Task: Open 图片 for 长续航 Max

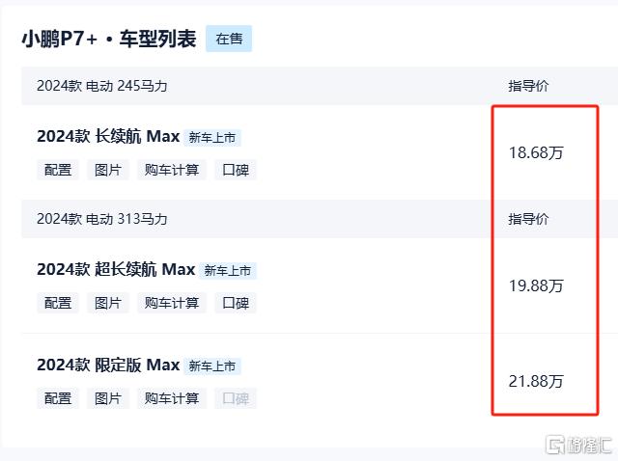Action: click(108, 170)
